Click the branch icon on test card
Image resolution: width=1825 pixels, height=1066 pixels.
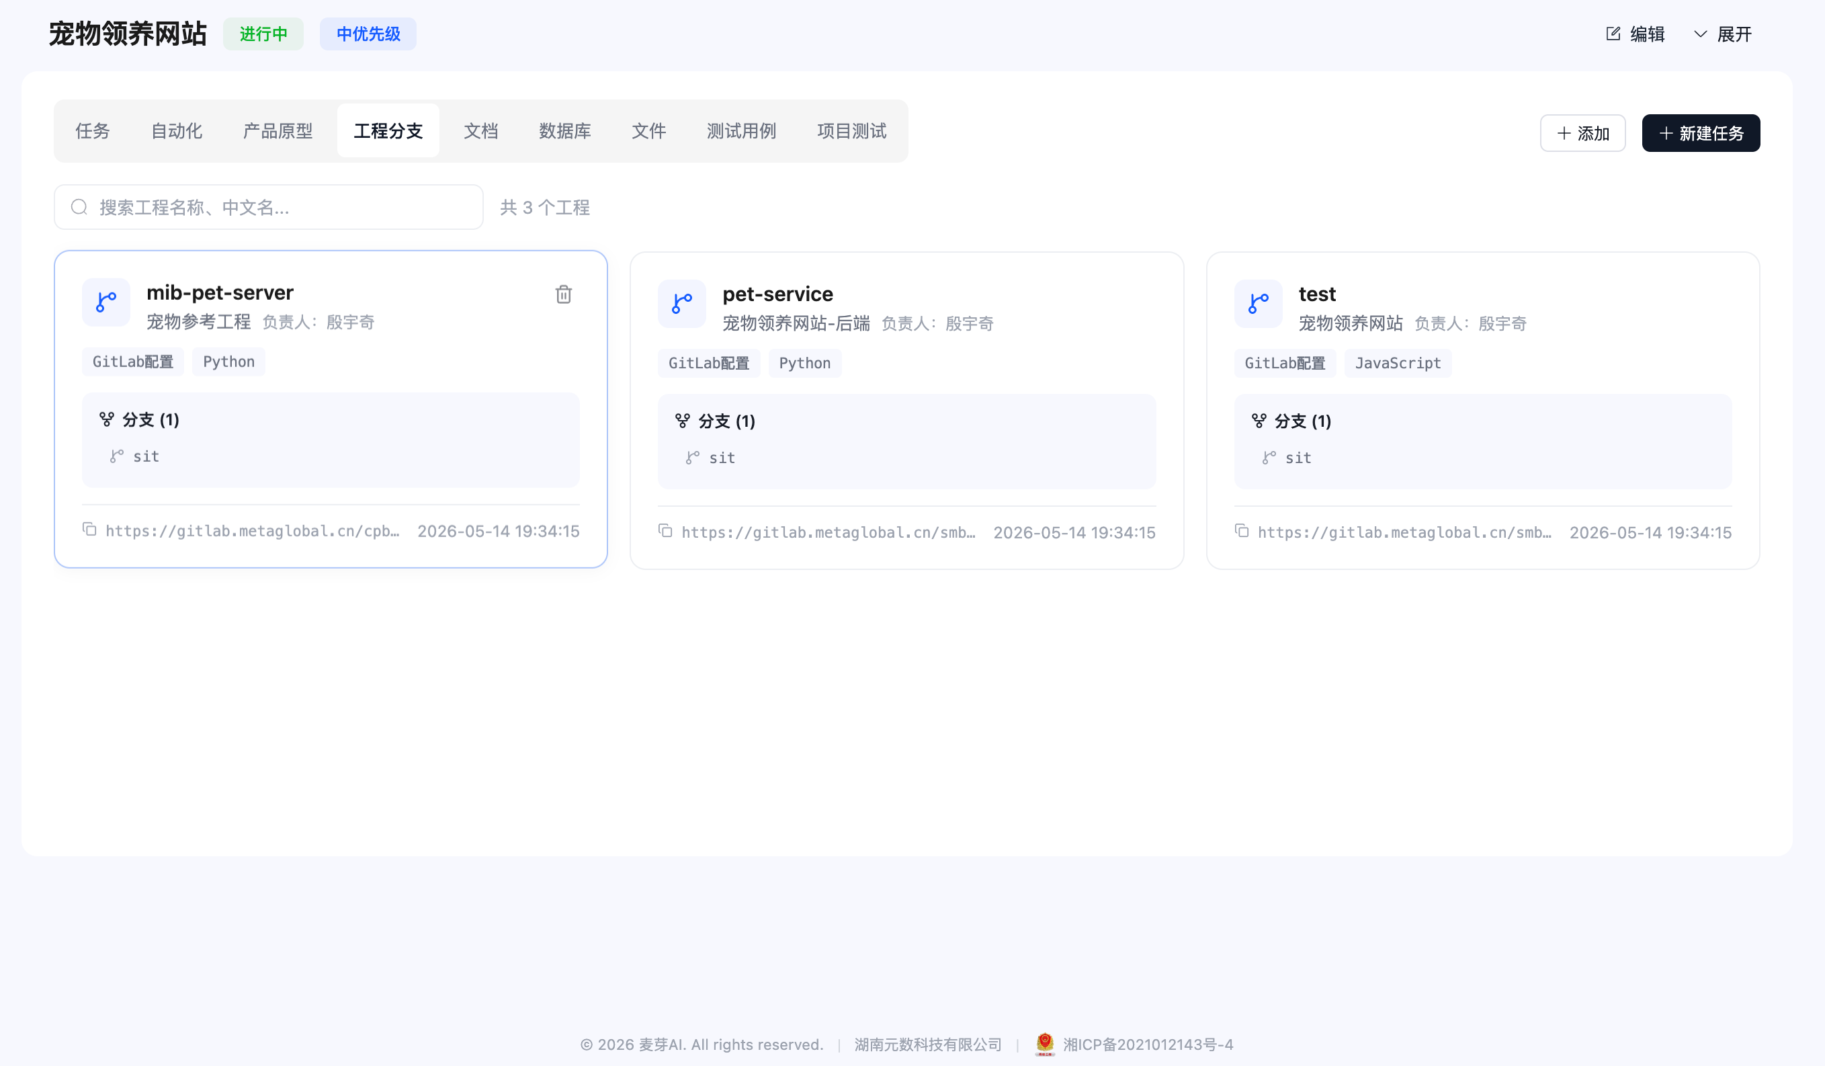[x=1258, y=303]
